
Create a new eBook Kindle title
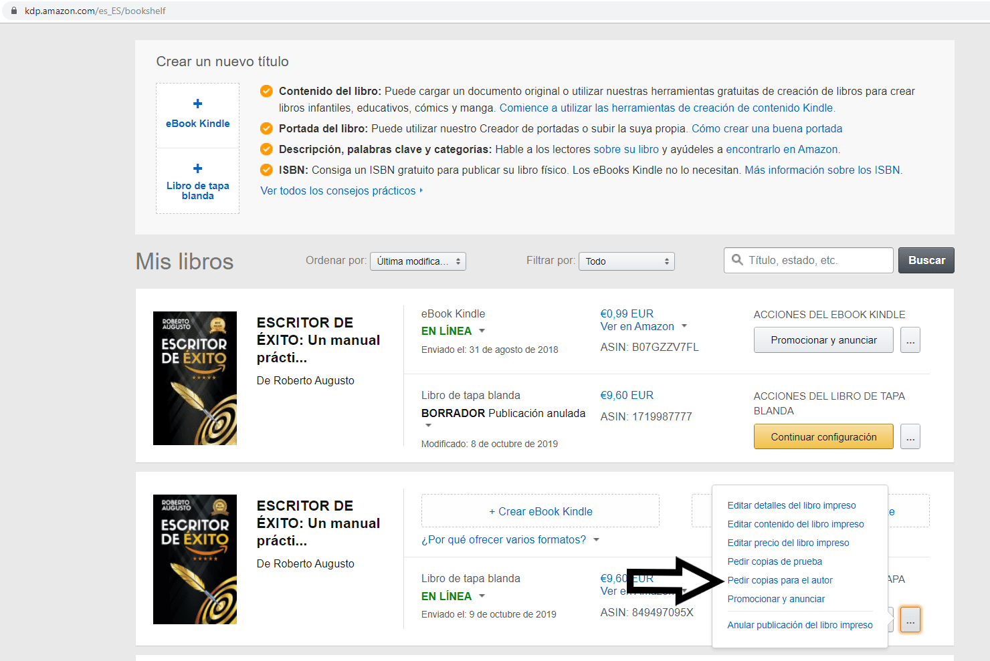pos(197,116)
